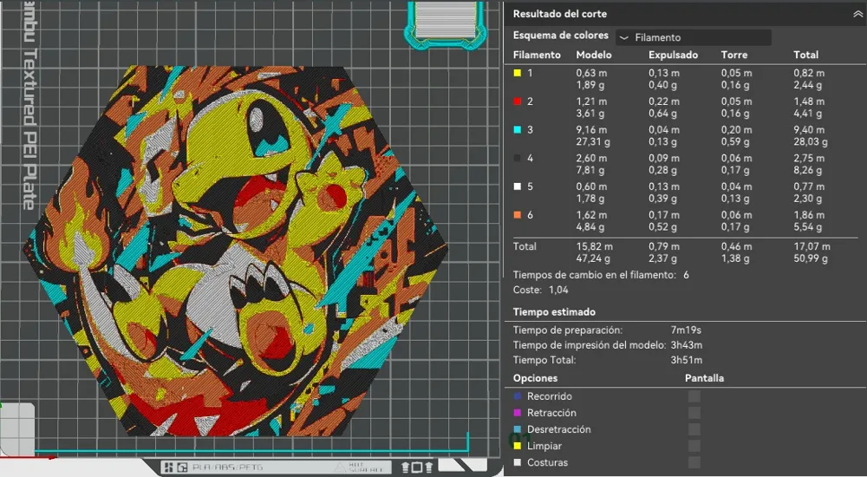Click the 3,61 g model weight for filament 2
The image size is (867, 477).
pyautogui.click(x=590, y=114)
